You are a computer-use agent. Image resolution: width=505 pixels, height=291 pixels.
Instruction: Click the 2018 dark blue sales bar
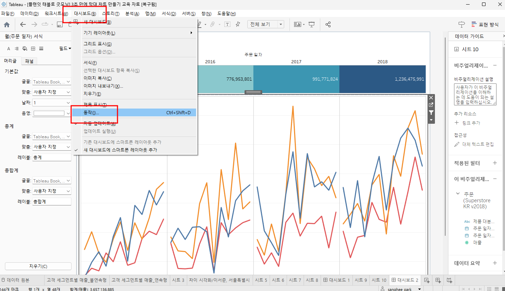coord(383,79)
